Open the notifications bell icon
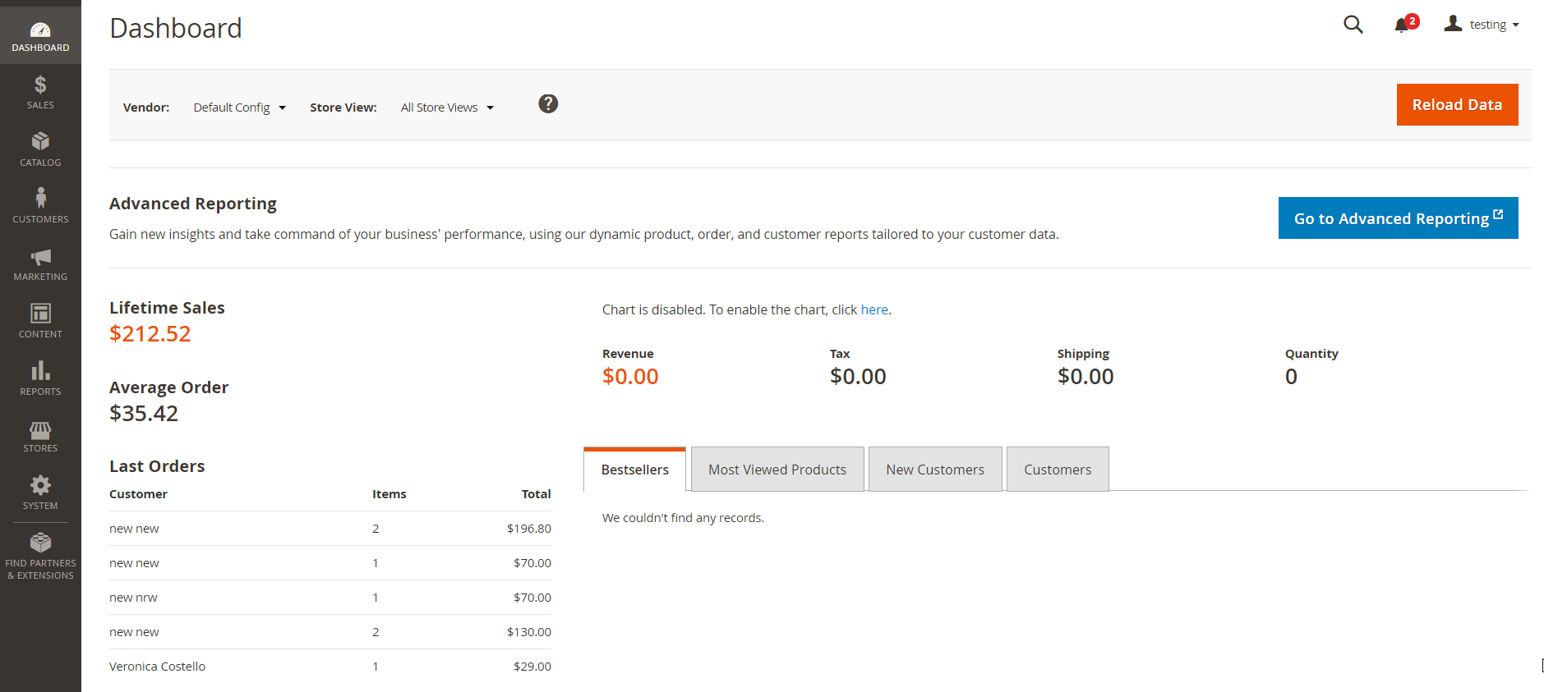Screen dimensions: 1544x692 [x=1402, y=25]
